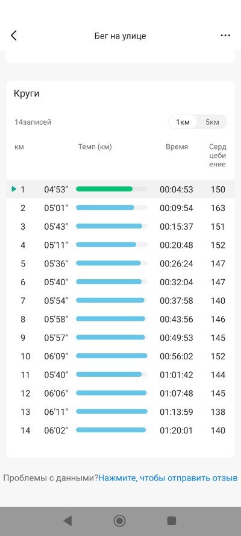Switch laps view to 5км

[212, 122]
